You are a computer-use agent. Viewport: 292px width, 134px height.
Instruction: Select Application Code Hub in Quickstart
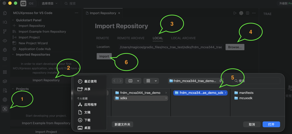coord(35,49)
